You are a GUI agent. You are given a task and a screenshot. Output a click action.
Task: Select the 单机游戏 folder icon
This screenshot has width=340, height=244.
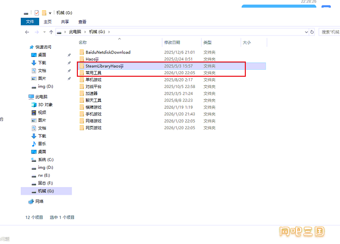coord(82,80)
